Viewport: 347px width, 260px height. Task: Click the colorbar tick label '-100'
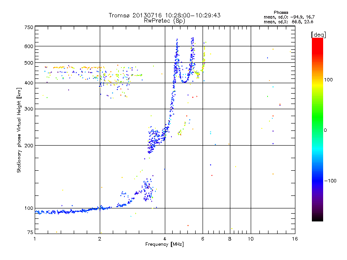(x=330, y=181)
